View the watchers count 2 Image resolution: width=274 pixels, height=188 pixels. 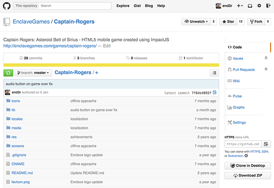click(x=214, y=22)
